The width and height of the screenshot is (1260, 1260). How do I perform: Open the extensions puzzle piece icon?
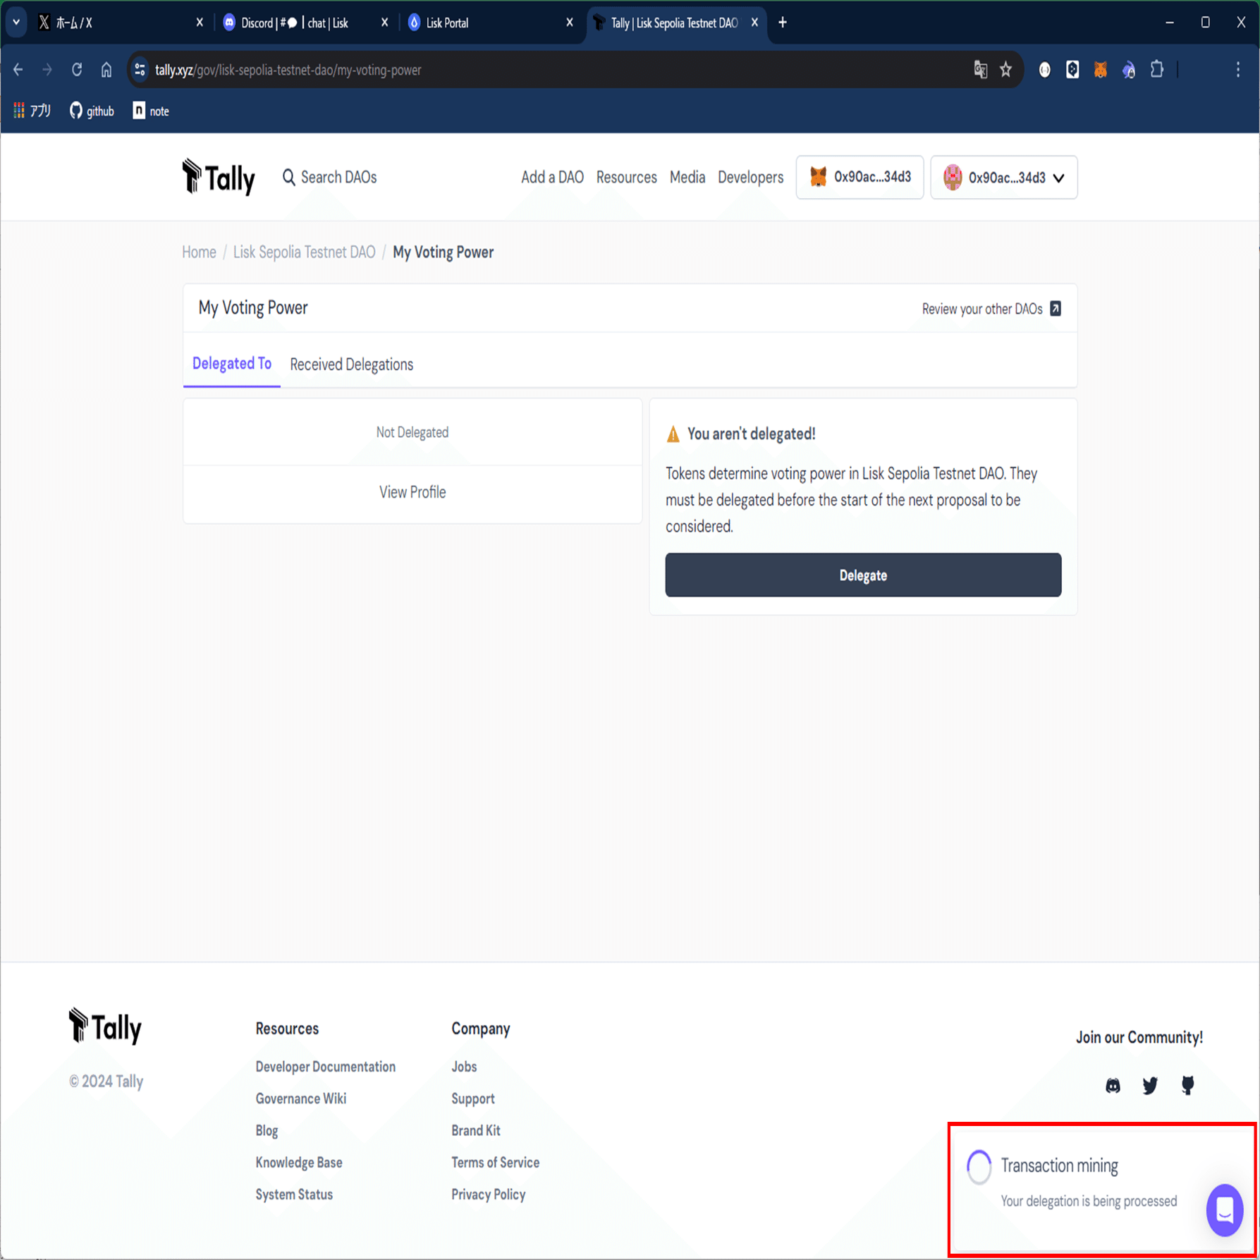pos(1157,70)
